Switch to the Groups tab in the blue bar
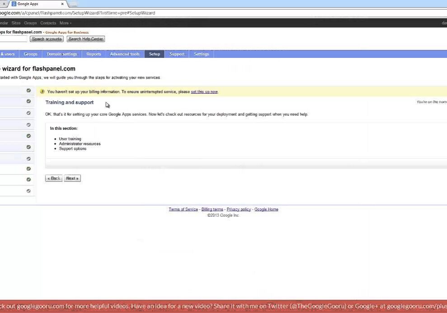Viewport: 447px width, 313px height. 30,54
